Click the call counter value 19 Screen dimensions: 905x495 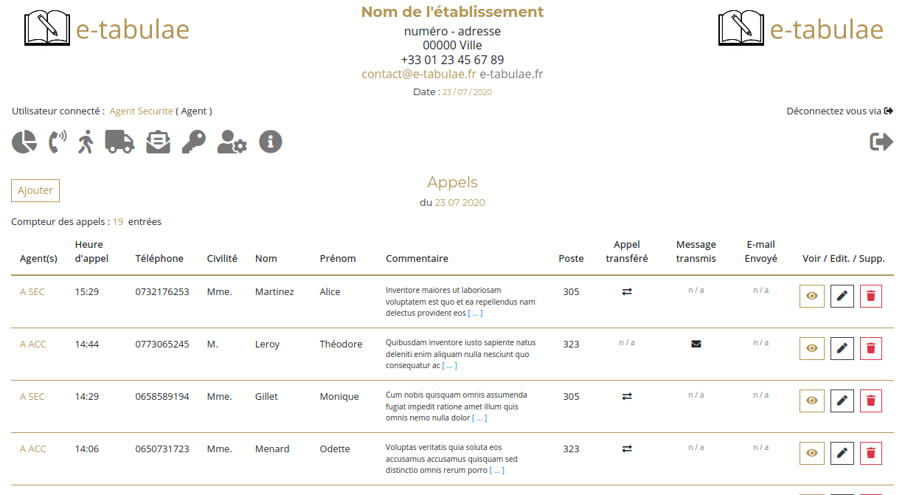pyautogui.click(x=117, y=222)
